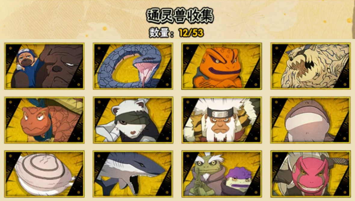Screen dimensions: 355x201
Task: Open the two elder toads card
Action: tap(221, 174)
